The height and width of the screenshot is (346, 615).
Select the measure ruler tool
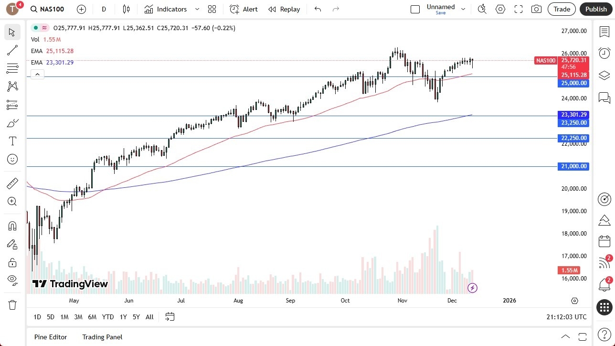(12, 183)
